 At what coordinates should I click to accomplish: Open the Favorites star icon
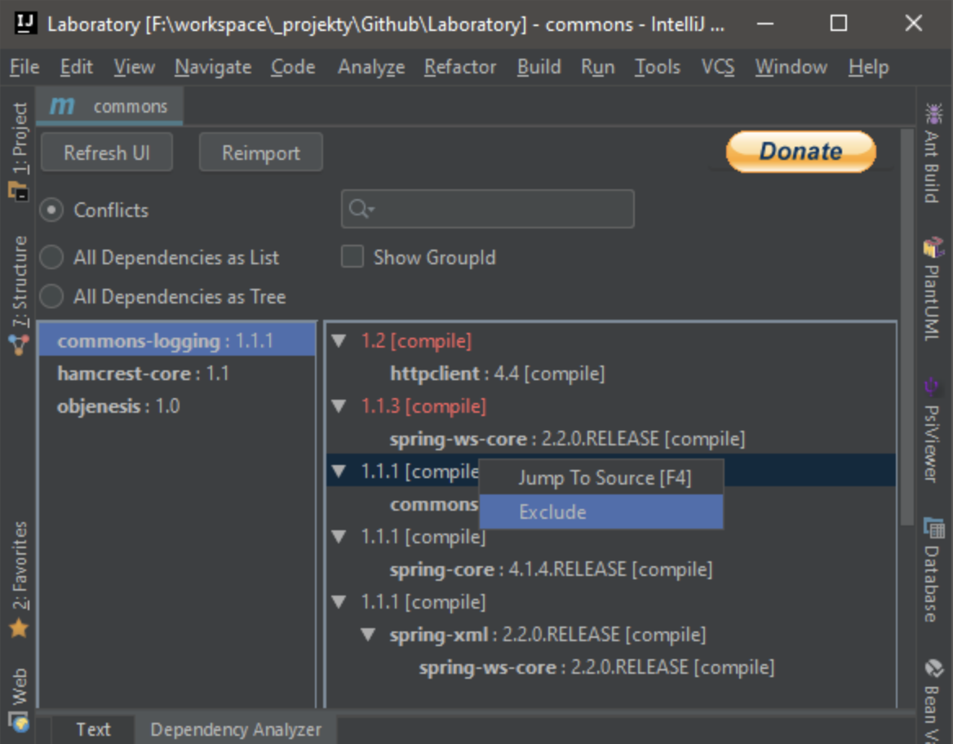point(19,628)
